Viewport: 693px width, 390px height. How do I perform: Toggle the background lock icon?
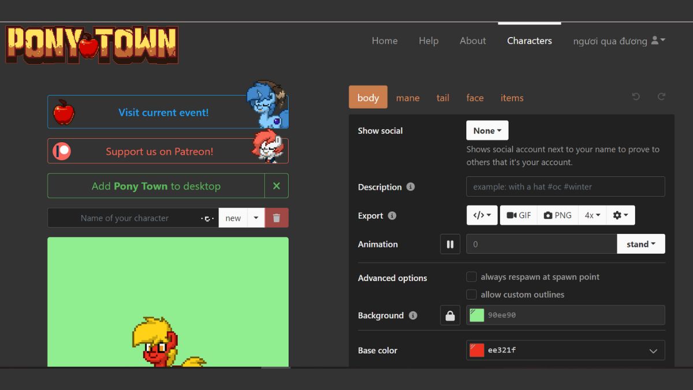click(x=450, y=315)
